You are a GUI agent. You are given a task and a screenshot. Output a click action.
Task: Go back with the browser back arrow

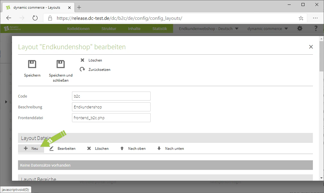click(x=9, y=18)
